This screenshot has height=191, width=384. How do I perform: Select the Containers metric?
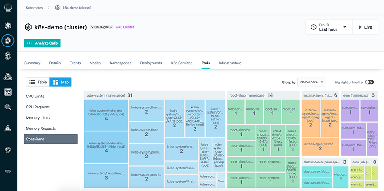click(51, 139)
